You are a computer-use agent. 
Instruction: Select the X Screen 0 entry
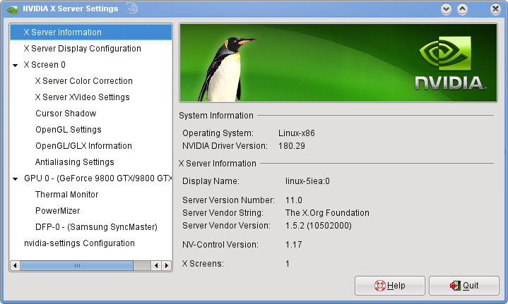(45, 65)
